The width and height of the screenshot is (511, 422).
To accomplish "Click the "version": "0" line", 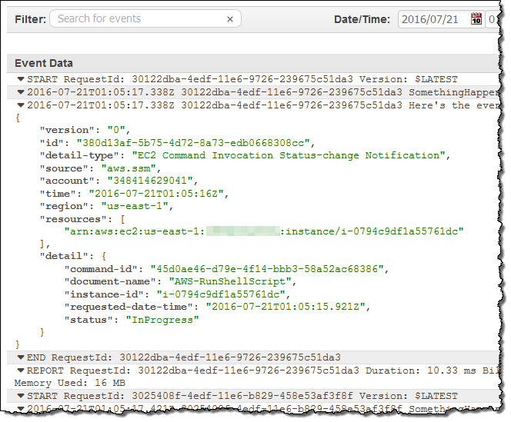I will (x=85, y=130).
